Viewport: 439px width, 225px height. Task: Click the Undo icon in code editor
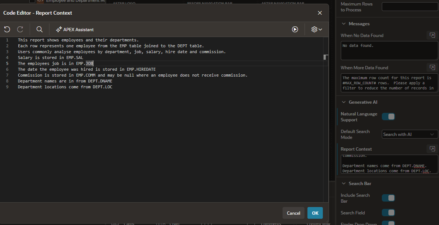tap(7, 29)
